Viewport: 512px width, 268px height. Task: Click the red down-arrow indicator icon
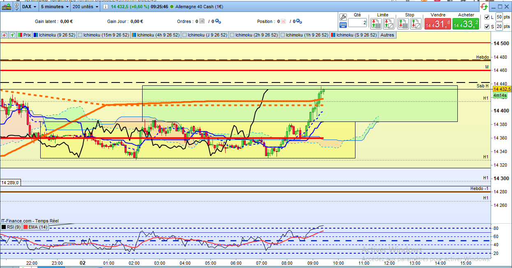(4, 35)
